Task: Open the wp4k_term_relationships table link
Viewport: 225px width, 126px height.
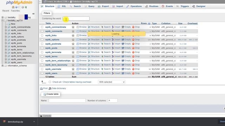Action: coord(58,61)
